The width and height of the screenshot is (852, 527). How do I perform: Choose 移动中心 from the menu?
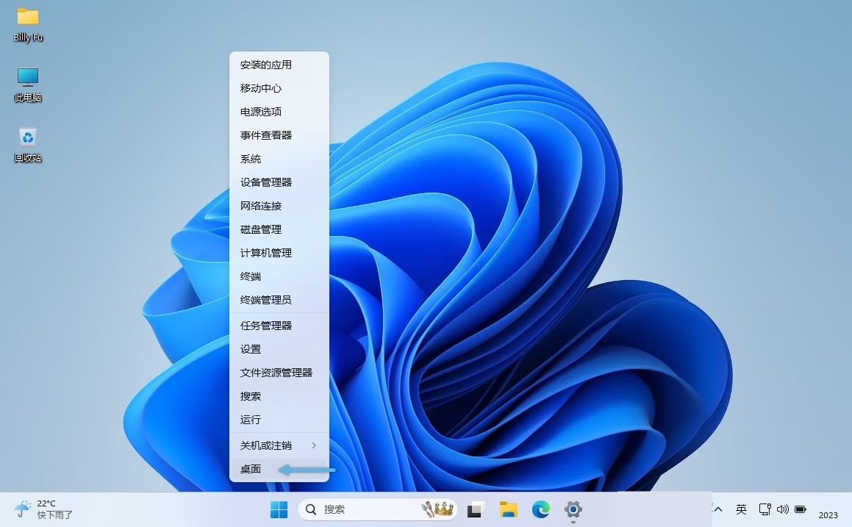(279, 88)
